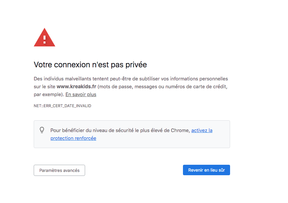Click the lightbulb icon in the tip box

tap(42, 130)
